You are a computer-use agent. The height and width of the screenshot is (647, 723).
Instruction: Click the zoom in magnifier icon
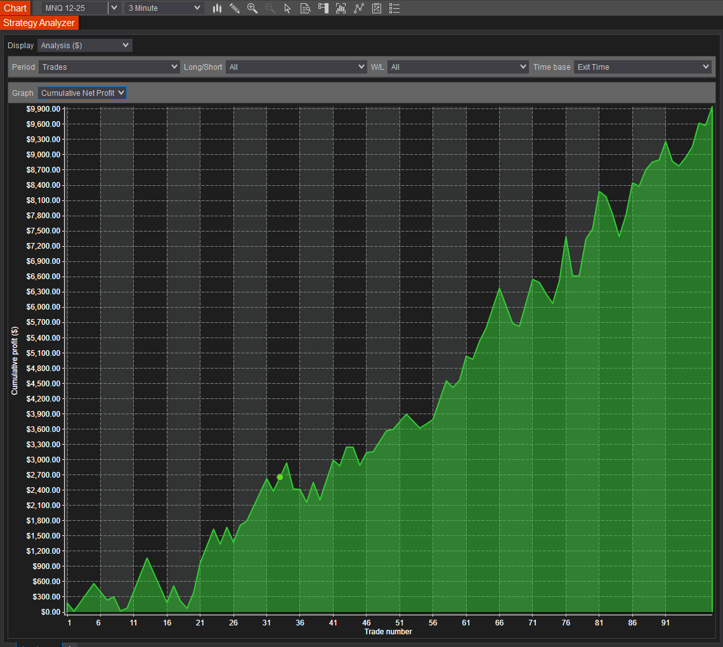coord(252,8)
